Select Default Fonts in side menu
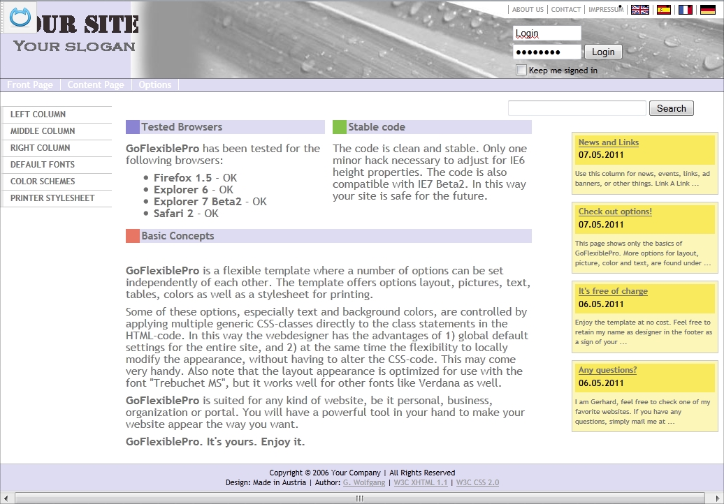 tap(57, 165)
